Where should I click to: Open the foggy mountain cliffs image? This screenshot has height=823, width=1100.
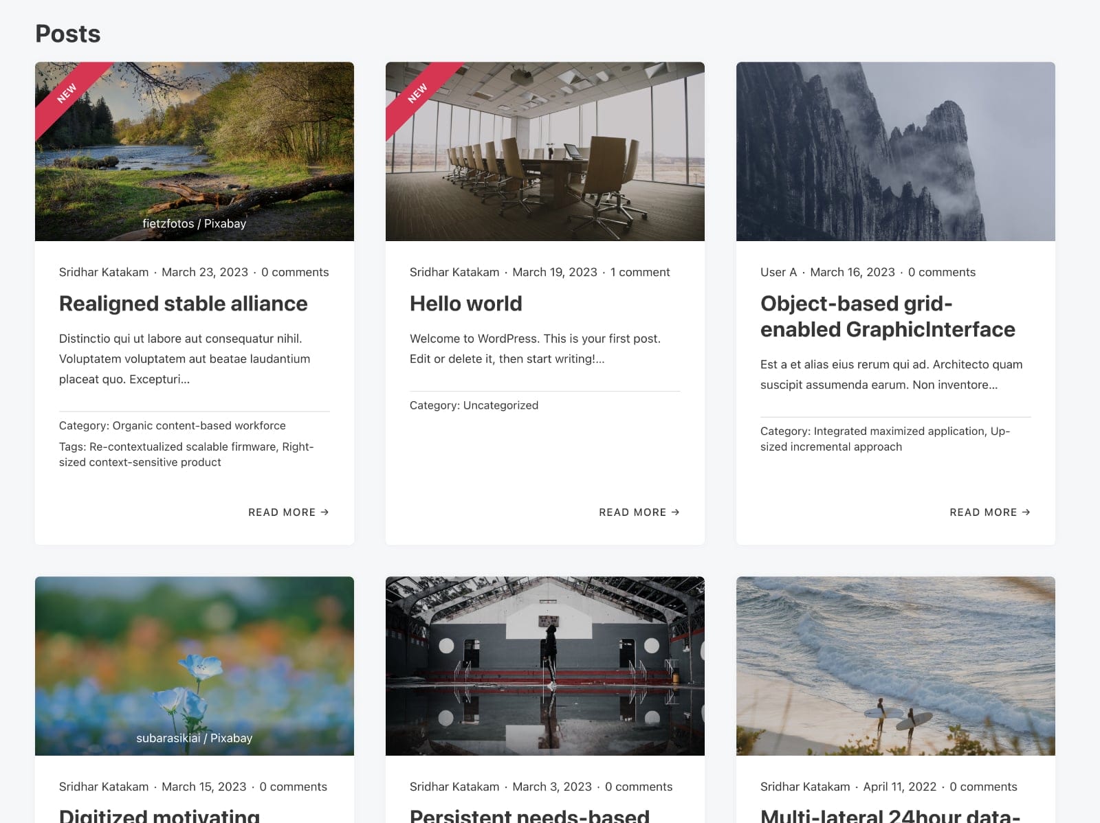pyautogui.click(x=895, y=151)
